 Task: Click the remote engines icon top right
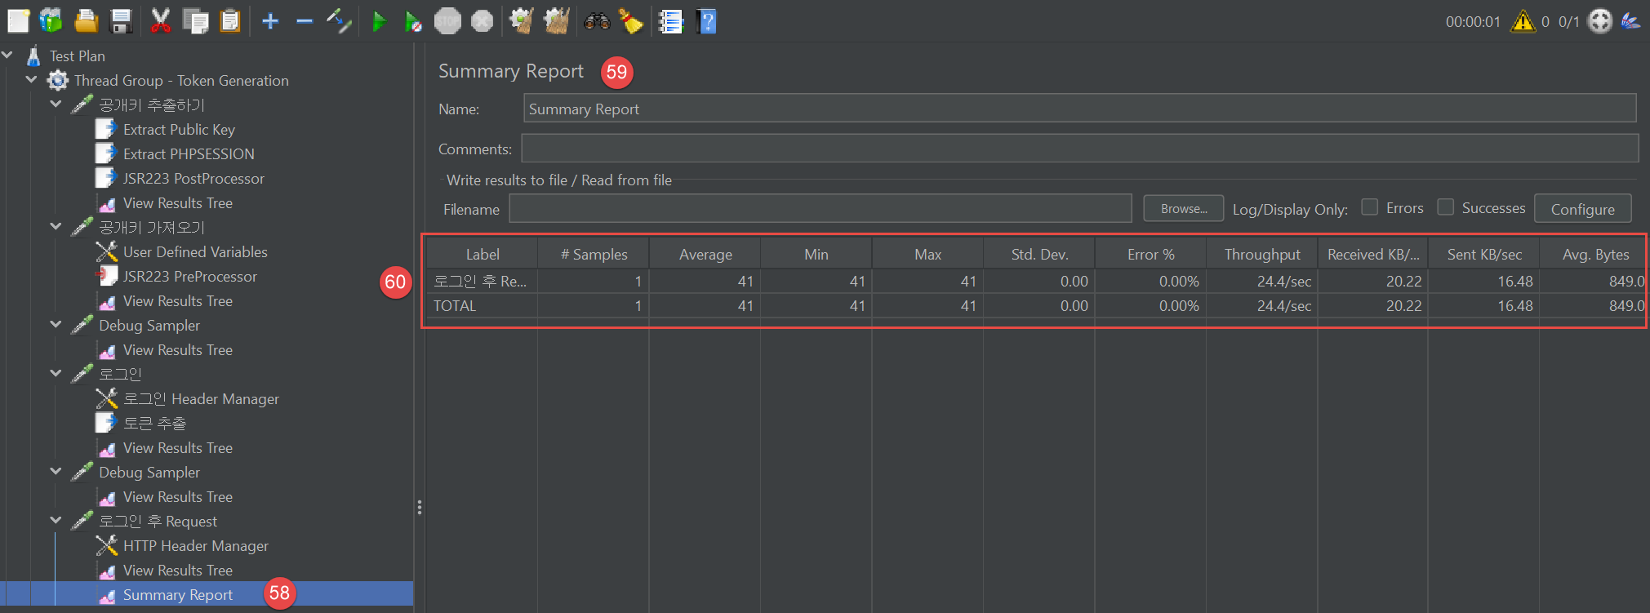(x=1600, y=21)
